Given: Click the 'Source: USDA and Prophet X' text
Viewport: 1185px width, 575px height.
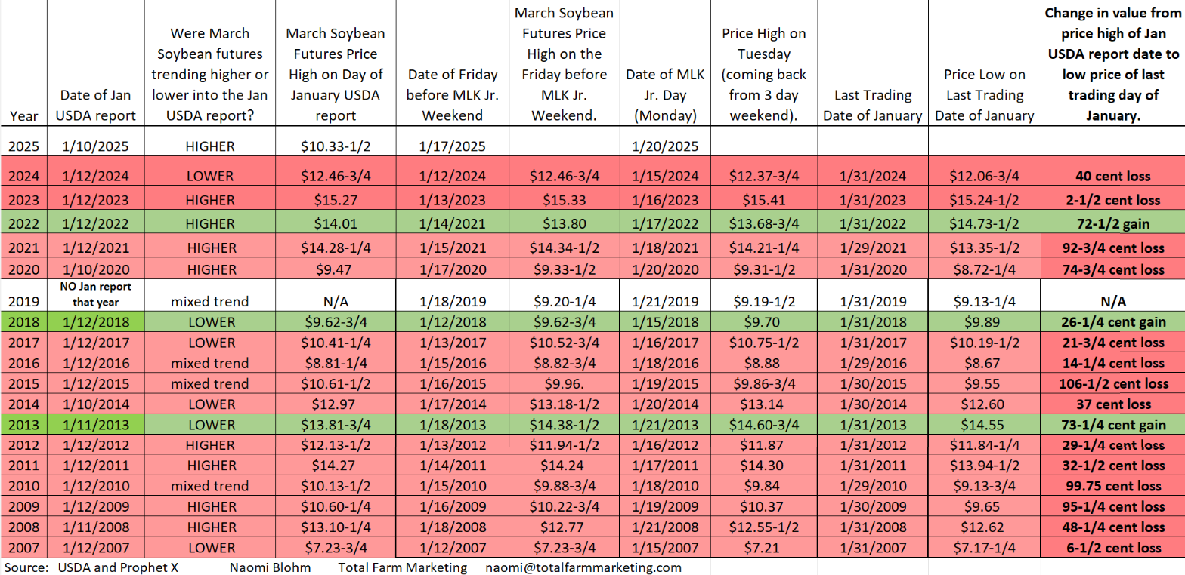Looking at the screenshot, I should tap(91, 567).
